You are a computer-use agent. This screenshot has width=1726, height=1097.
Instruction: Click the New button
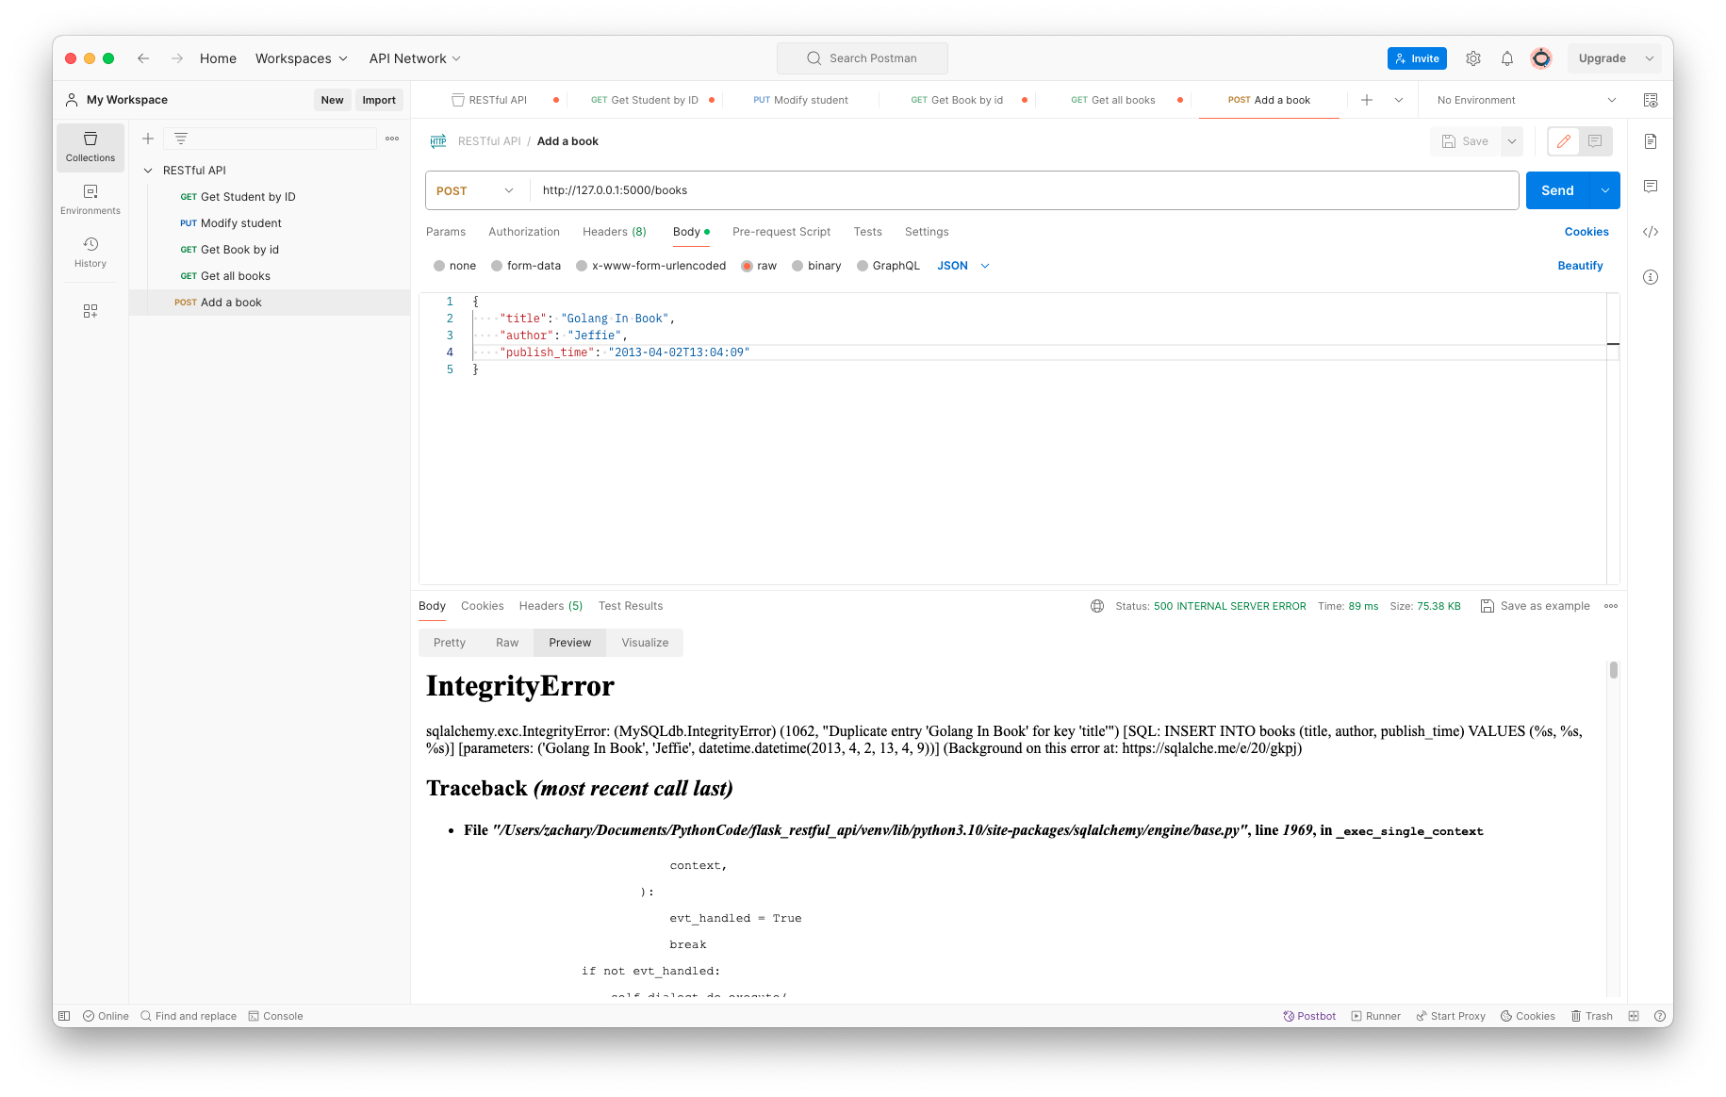coord(332,100)
